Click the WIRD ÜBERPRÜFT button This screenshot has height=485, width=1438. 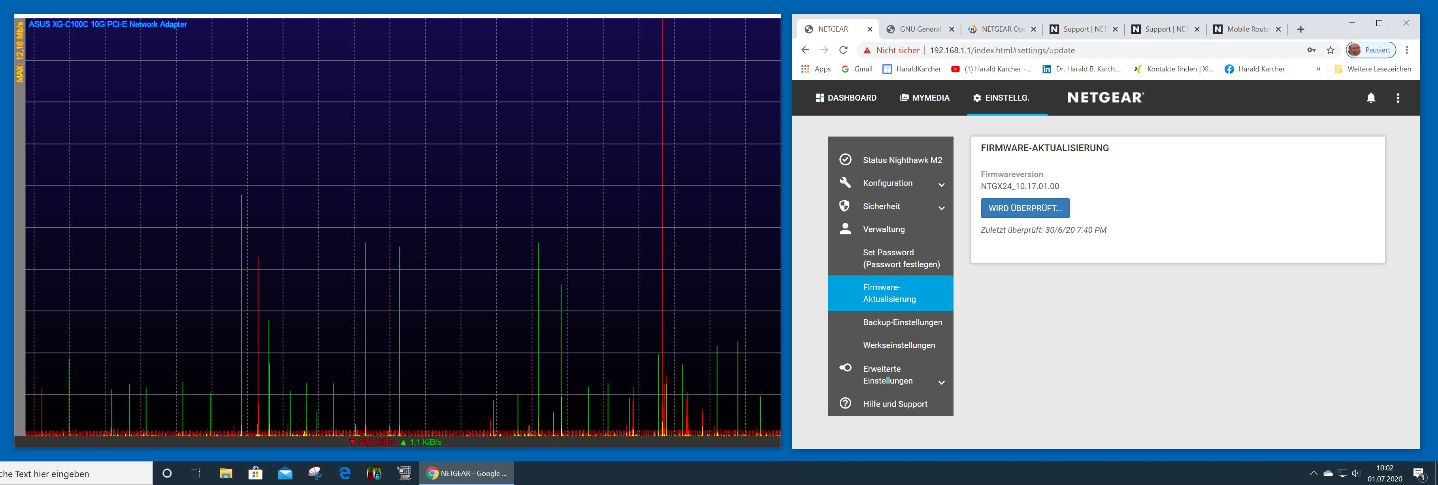[1024, 208]
